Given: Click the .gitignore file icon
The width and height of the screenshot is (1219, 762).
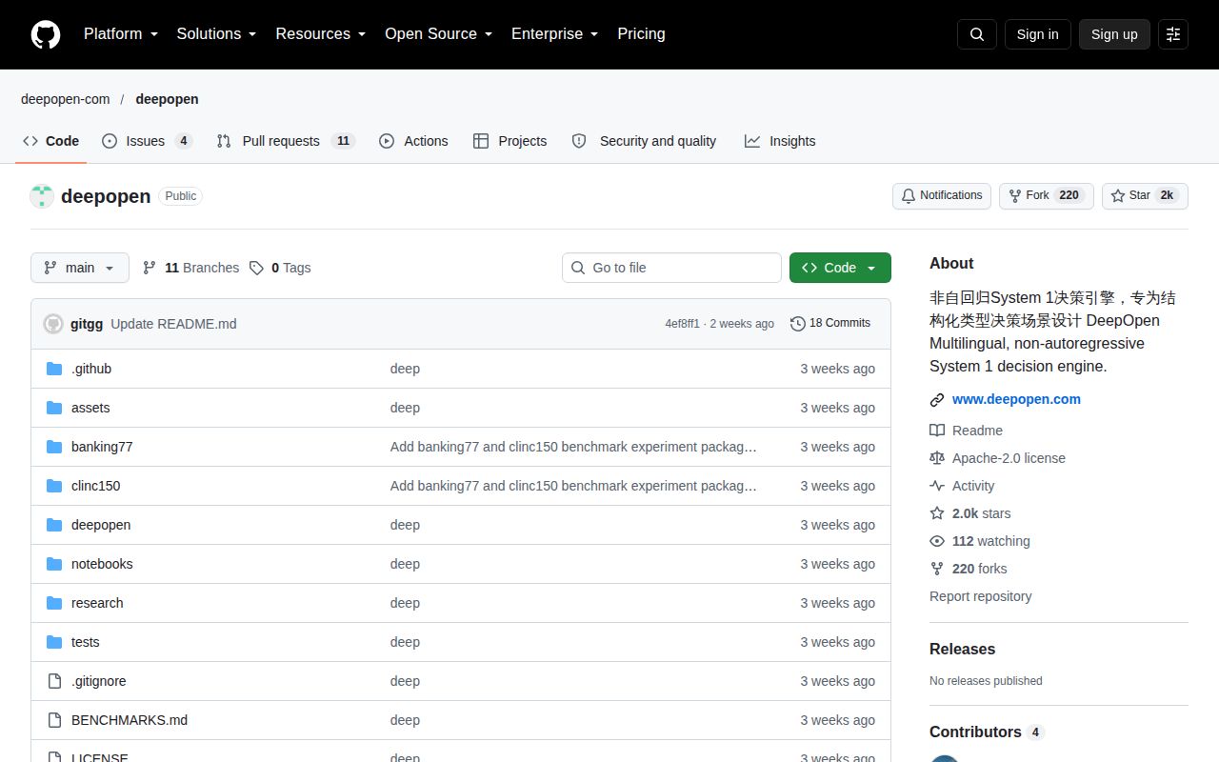Looking at the screenshot, I should click(x=54, y=681).
